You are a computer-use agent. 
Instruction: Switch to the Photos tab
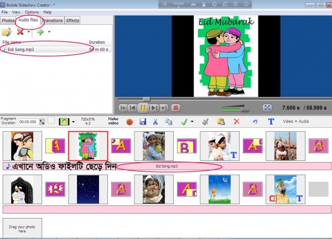click(x=8, y=20)
